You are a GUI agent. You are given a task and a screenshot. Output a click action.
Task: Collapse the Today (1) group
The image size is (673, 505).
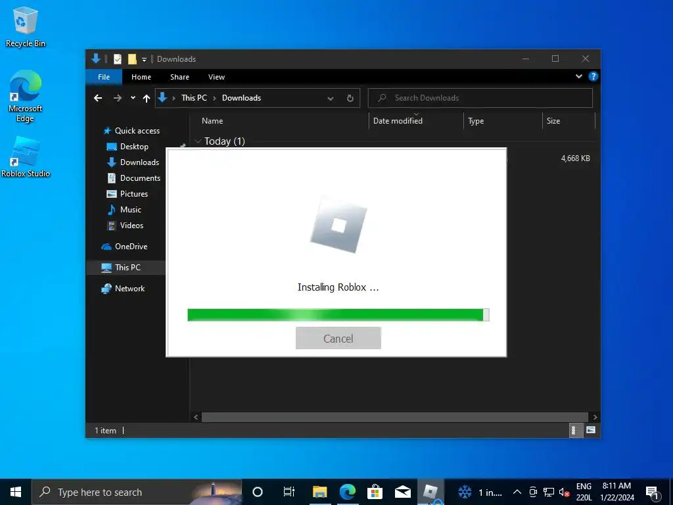[x=198, y=141]
